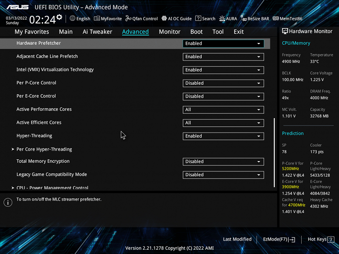Click the Last Modified button
The height and width of the screenshot is (254, 339).
[x=237, y=239]
